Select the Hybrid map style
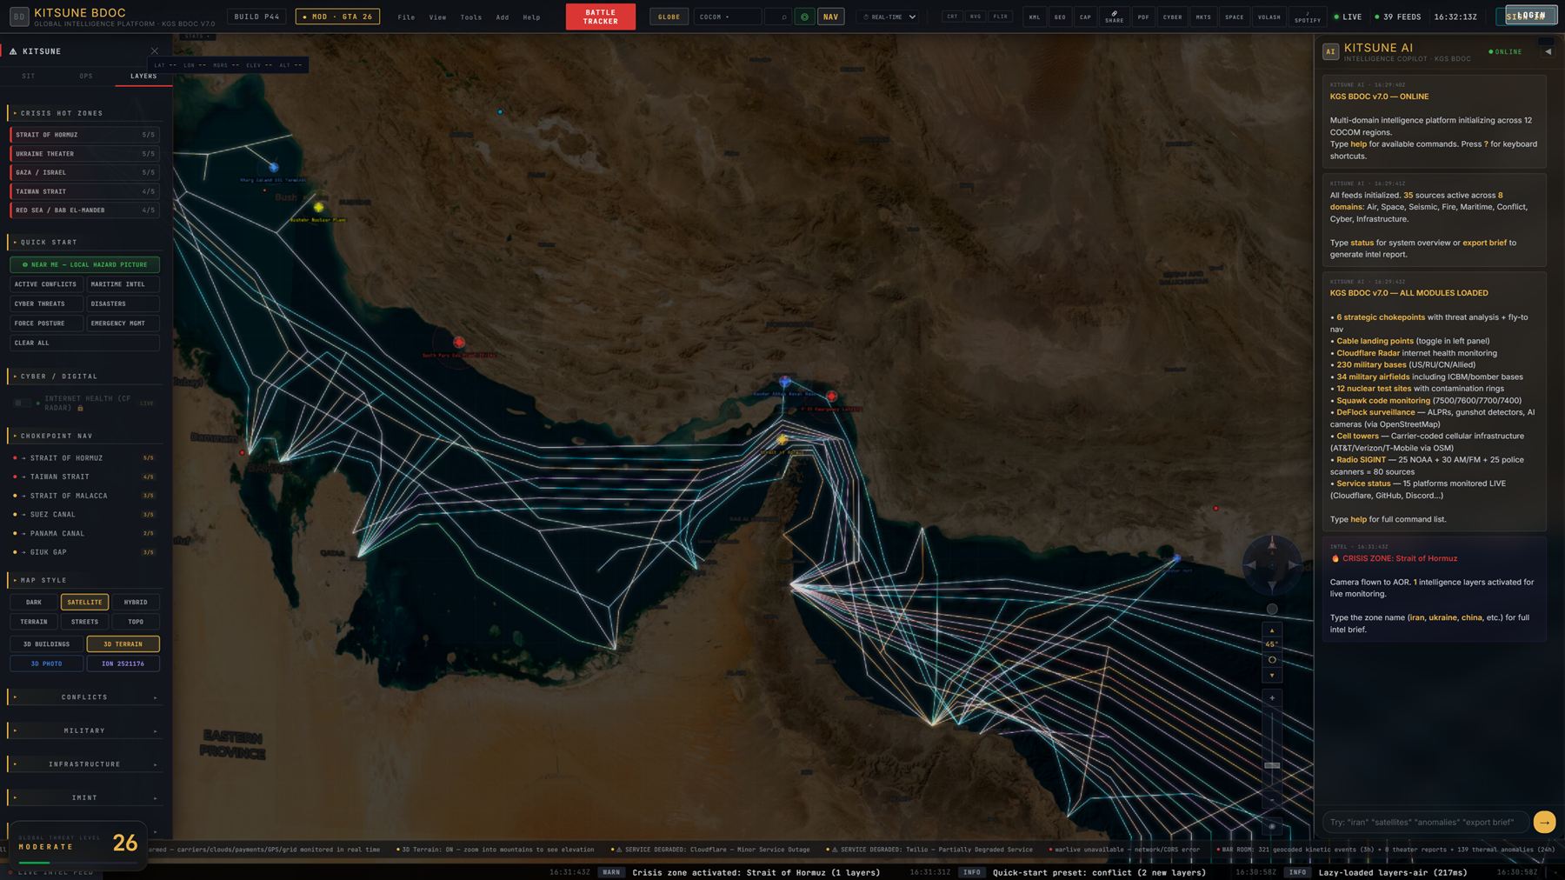Screen dimensions: 1565x880 pos(136,602)
